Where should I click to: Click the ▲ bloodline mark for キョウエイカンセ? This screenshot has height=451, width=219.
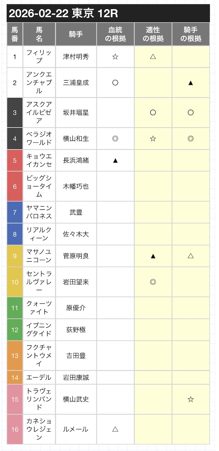click(115, 160)
